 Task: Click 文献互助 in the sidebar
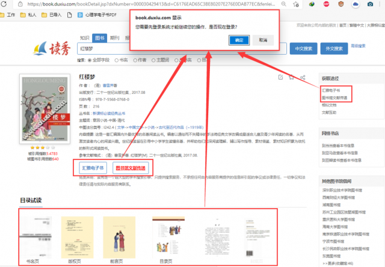pyautogui.click(x=329, y=112)
